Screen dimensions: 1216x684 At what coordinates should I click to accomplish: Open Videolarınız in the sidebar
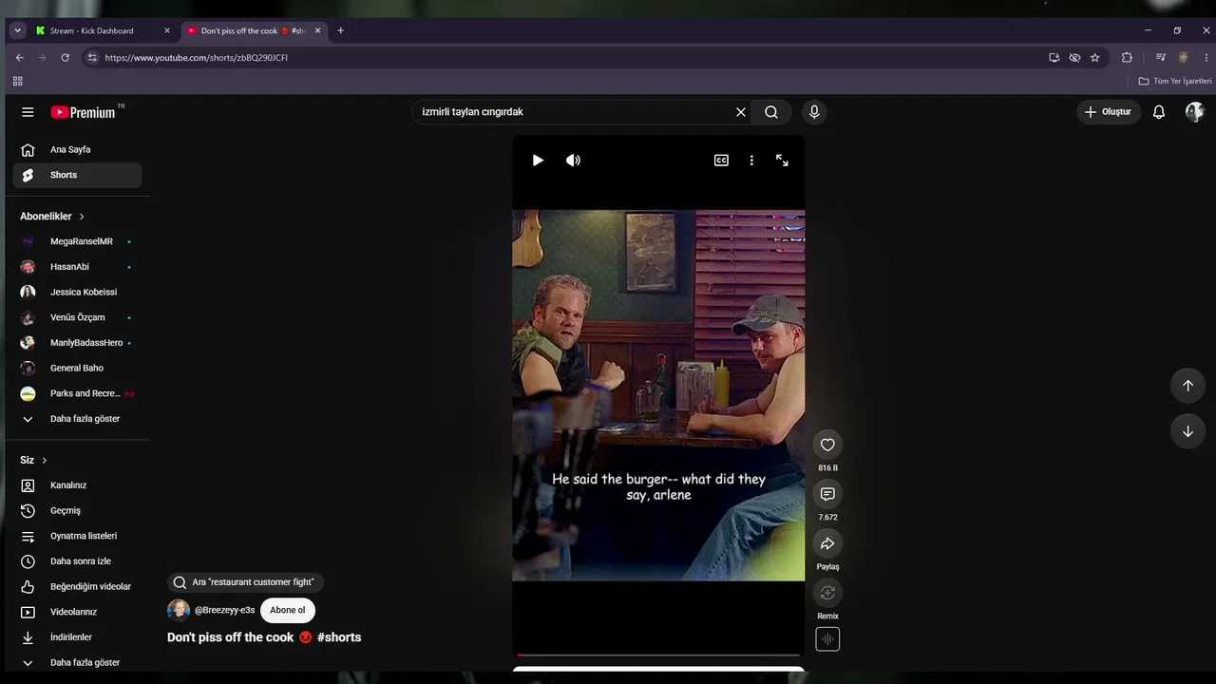(77, 612)
